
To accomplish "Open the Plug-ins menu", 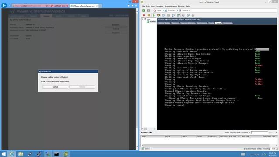I will [181, 6].
